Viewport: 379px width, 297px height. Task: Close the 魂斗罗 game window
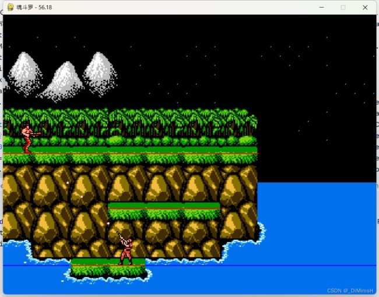pos(365,8)
